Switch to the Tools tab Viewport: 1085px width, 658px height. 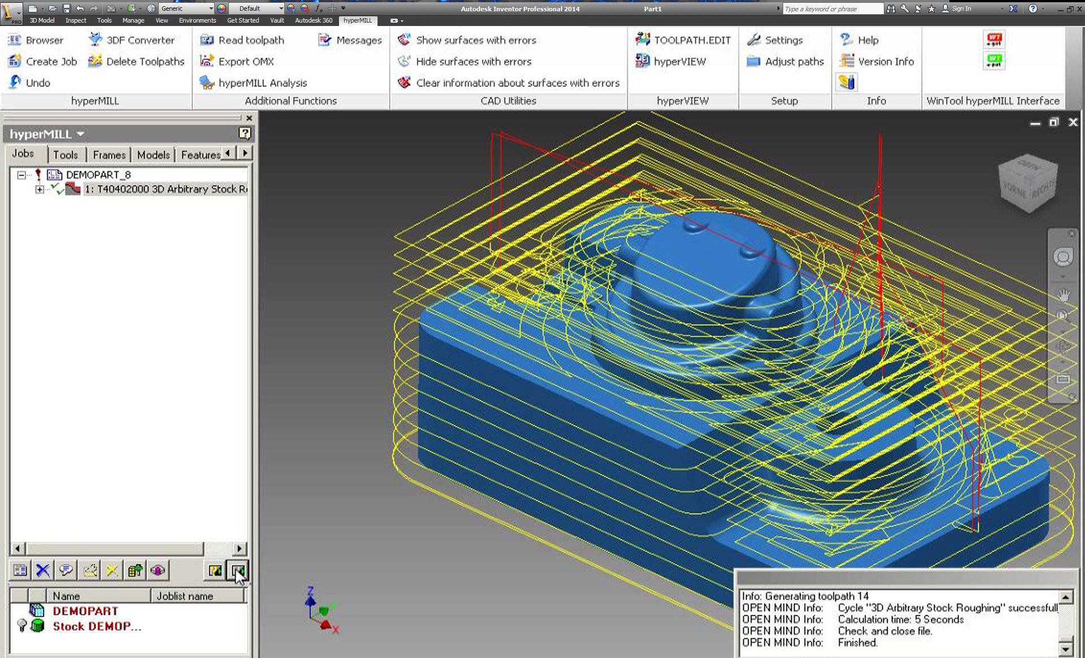tap(66, 155)
